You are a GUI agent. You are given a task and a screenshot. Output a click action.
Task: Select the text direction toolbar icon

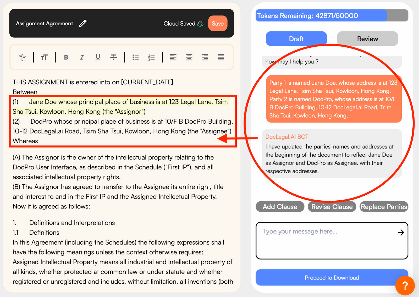point(23,57)
